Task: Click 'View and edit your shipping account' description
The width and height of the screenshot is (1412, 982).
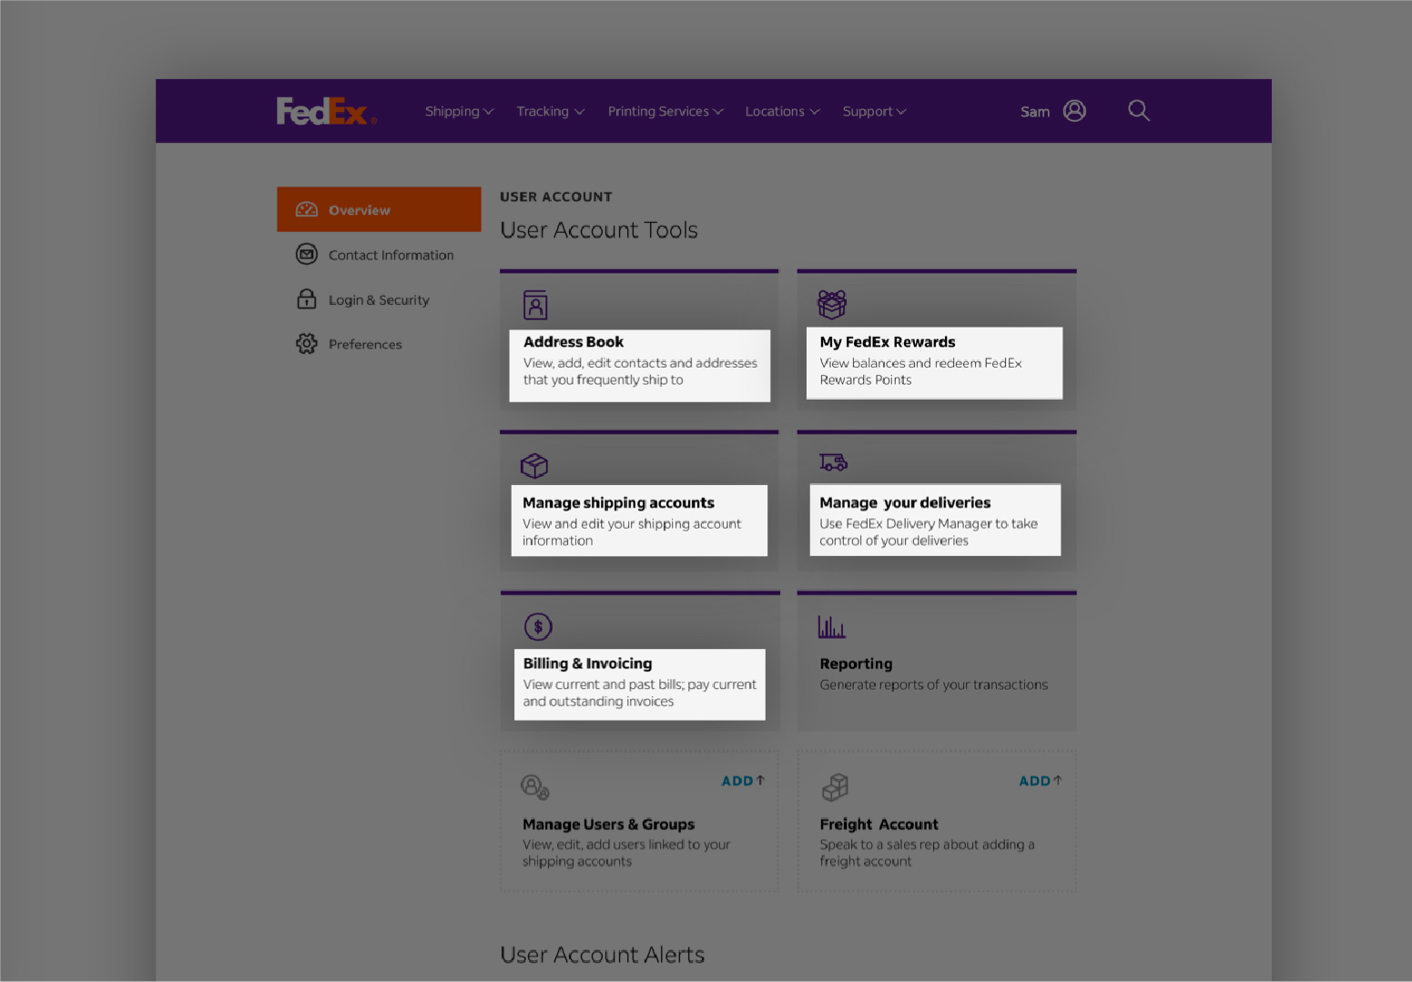Action: point(632,532)
